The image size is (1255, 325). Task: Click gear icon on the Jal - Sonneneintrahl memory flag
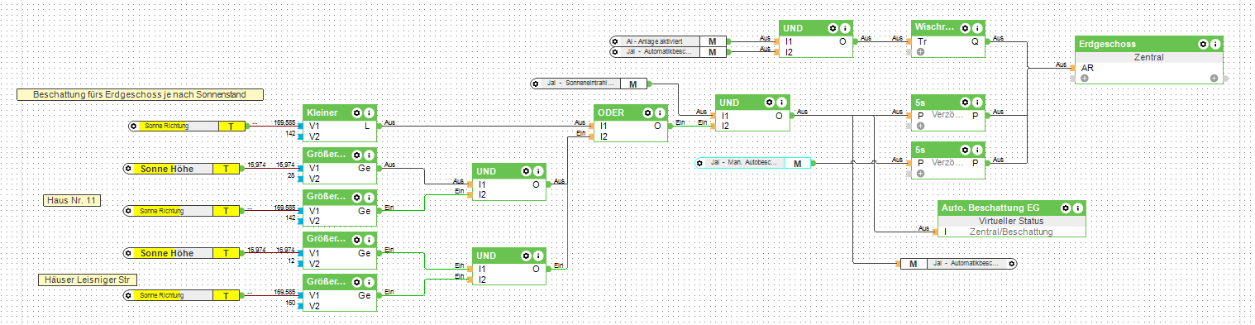[538, 84]
